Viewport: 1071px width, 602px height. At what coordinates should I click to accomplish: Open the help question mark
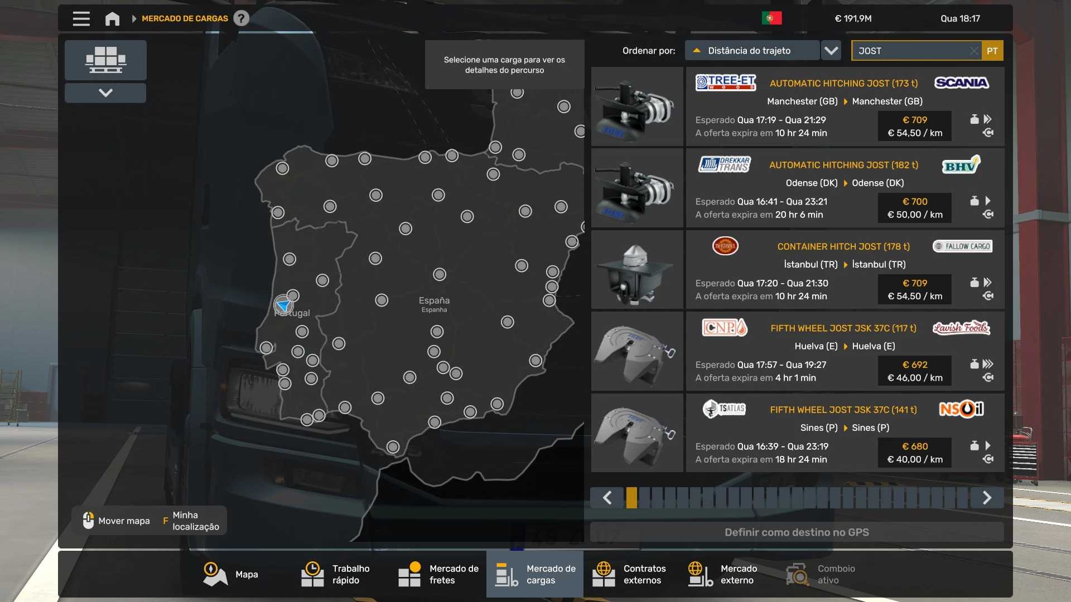[x=241, y=18]
